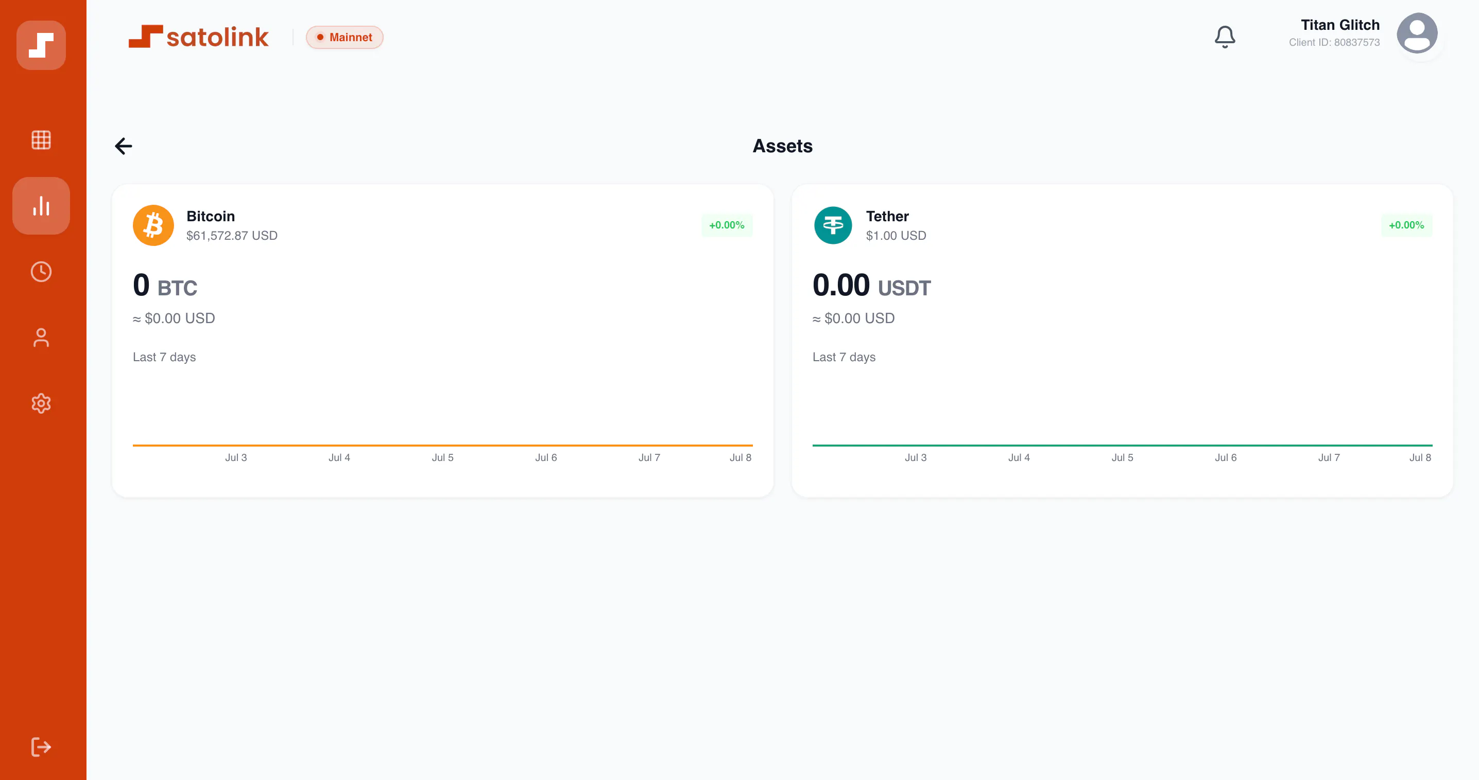Click Jul 3 on Bitcoin chart axis
Screen dimensions: 1479x780
236,458
